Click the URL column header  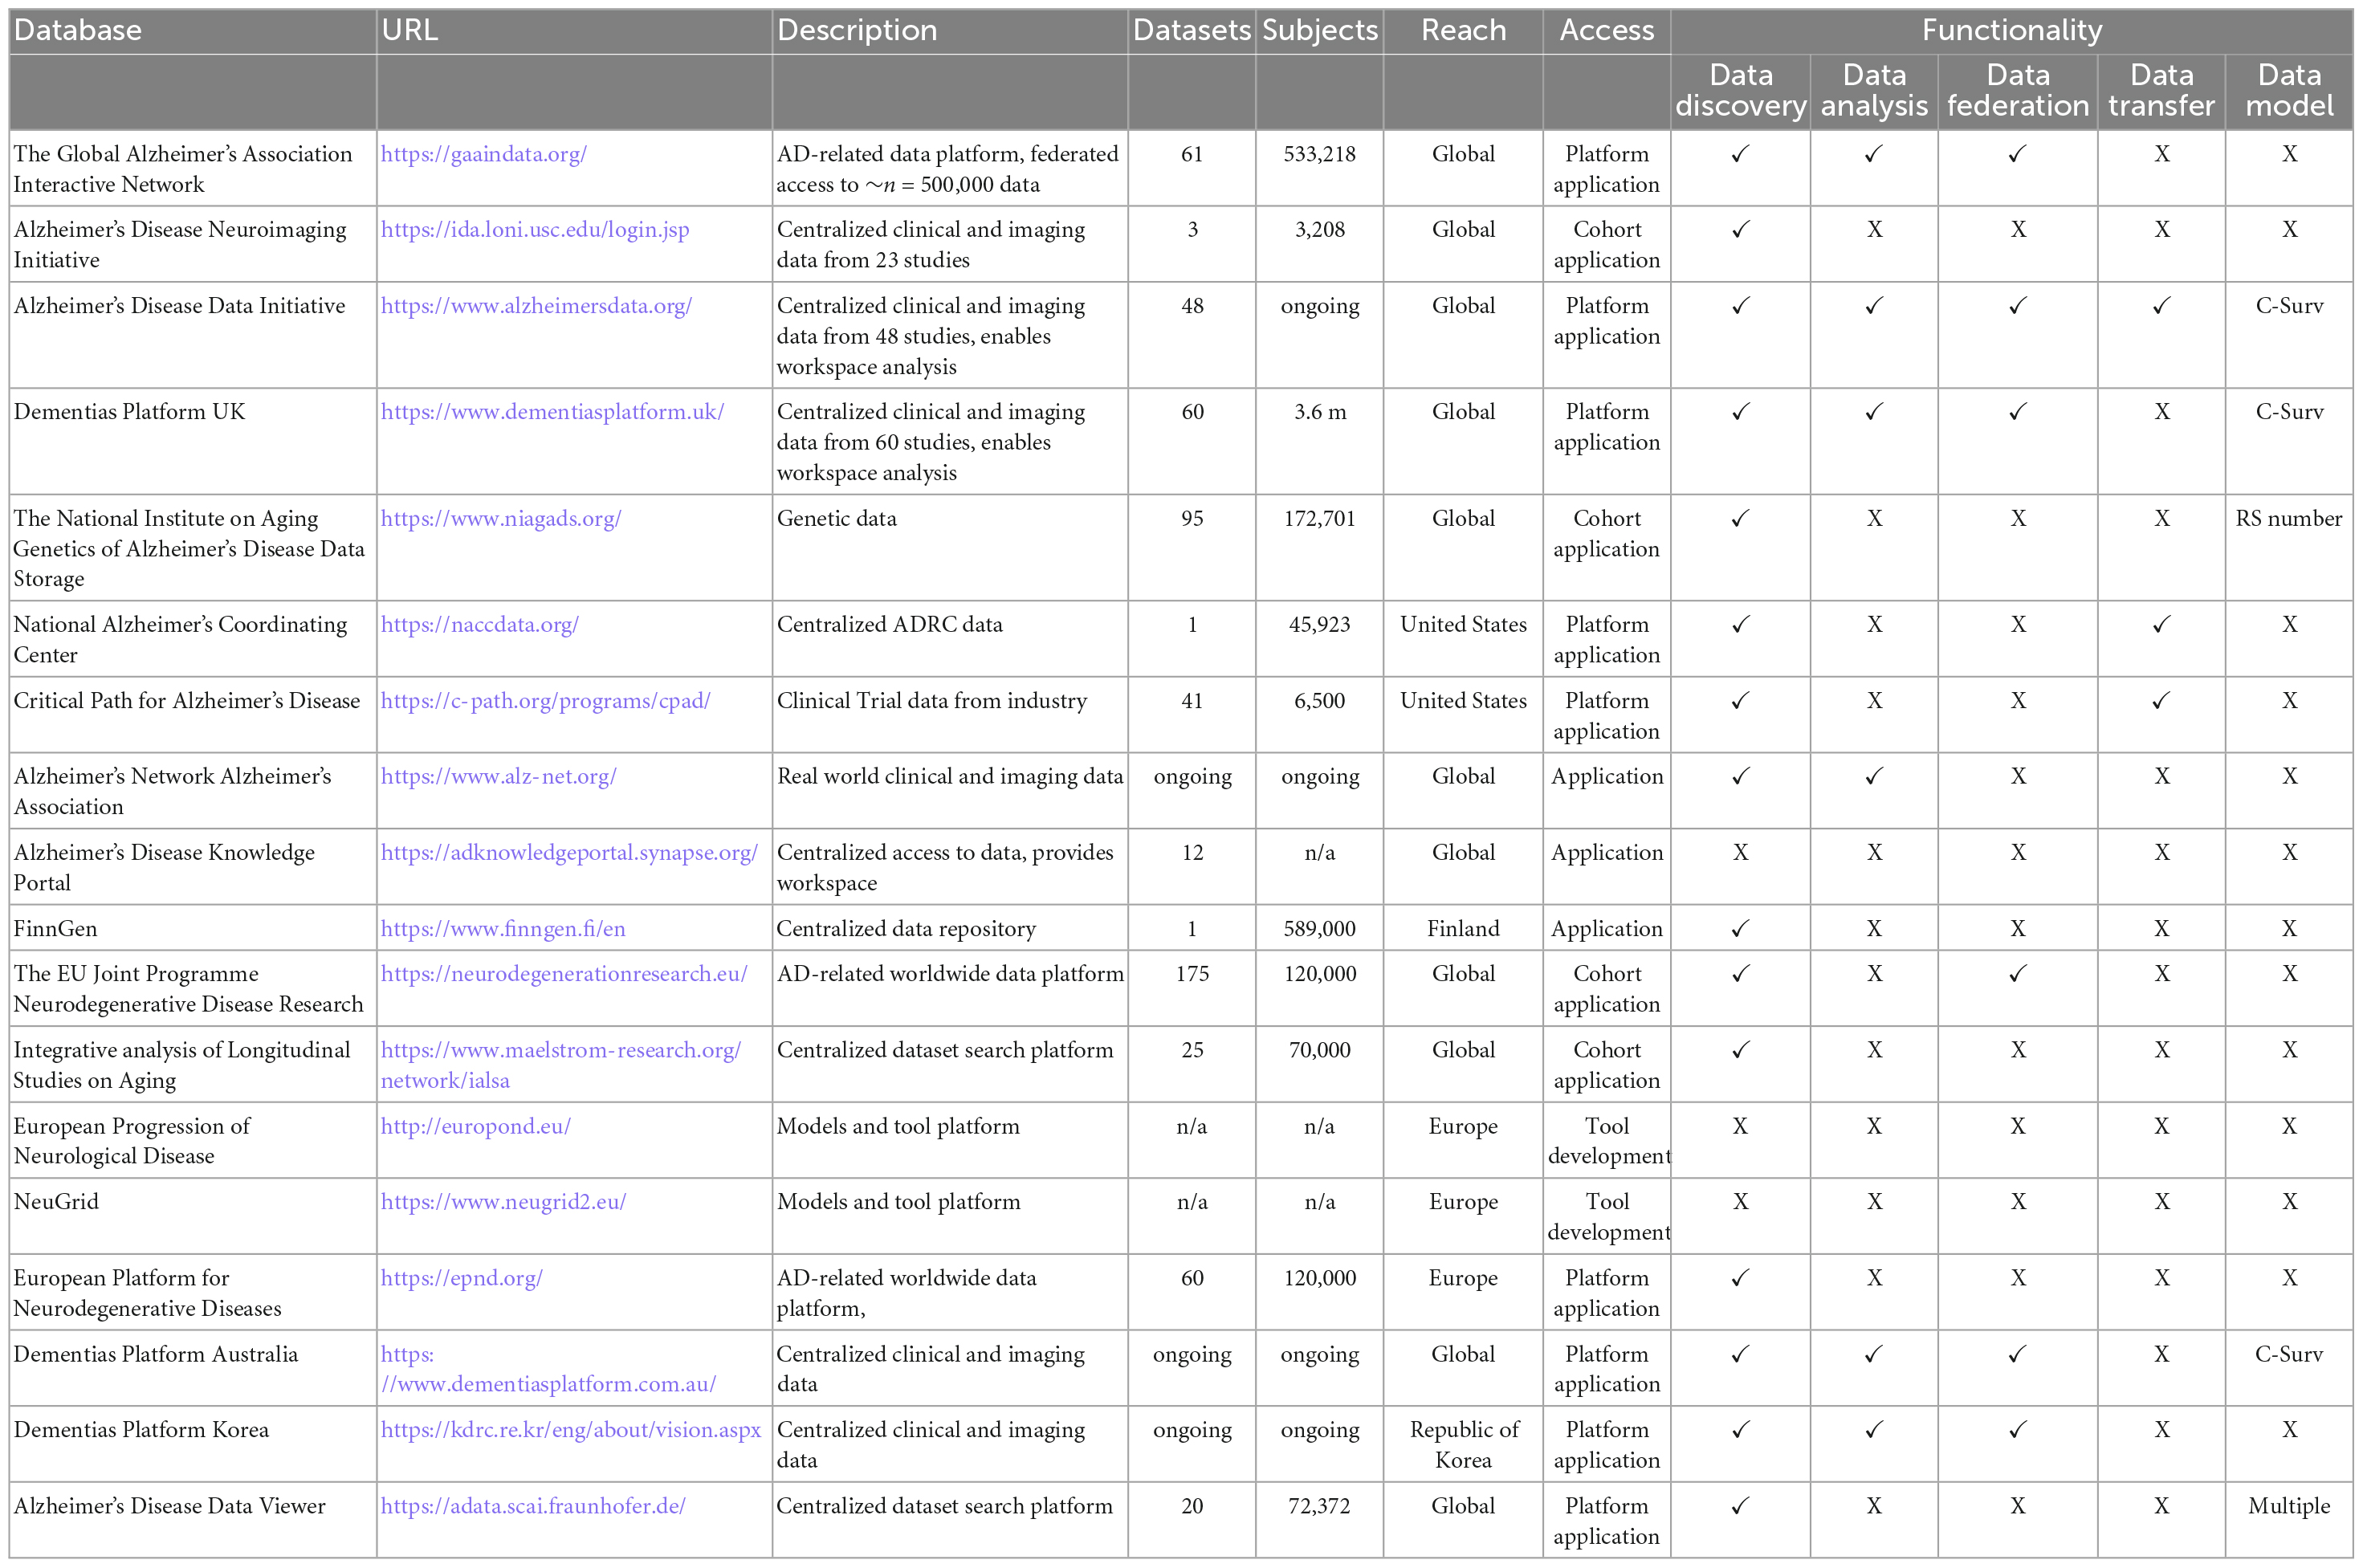[x=410, y=30]
